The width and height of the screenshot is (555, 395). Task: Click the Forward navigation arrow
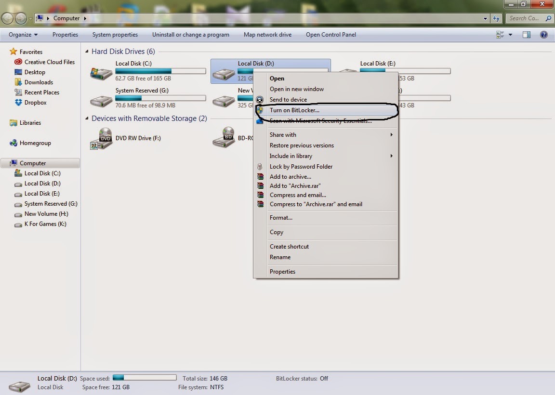[x=21, y=18]
